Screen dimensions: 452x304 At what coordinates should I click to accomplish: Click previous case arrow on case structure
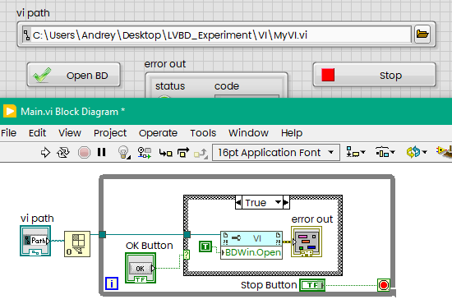tap(238, 203)
